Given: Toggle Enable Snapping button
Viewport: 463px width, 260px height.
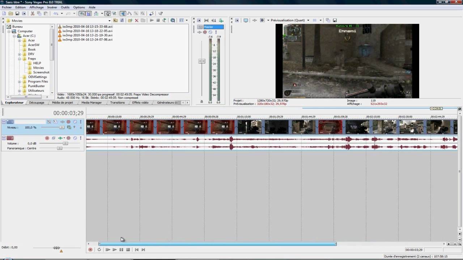Looking at the screenshot, I should pos(82,13).
